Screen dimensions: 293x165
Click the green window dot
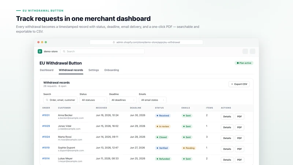(46, 42)
